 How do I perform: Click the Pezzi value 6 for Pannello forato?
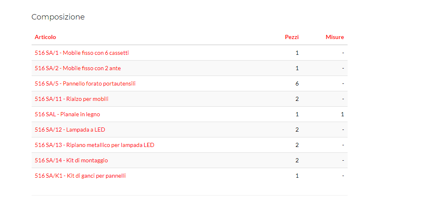point(297,83)
